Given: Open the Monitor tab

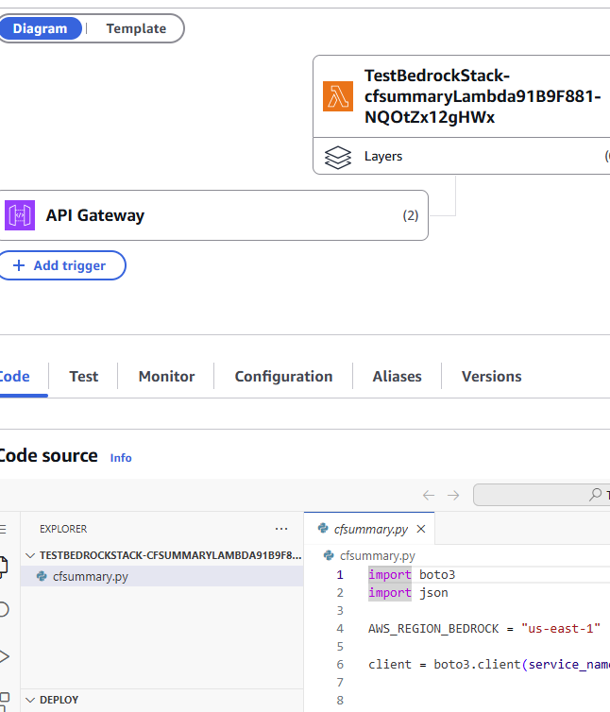Looking at the screenshot, I should tap(166, 377).
